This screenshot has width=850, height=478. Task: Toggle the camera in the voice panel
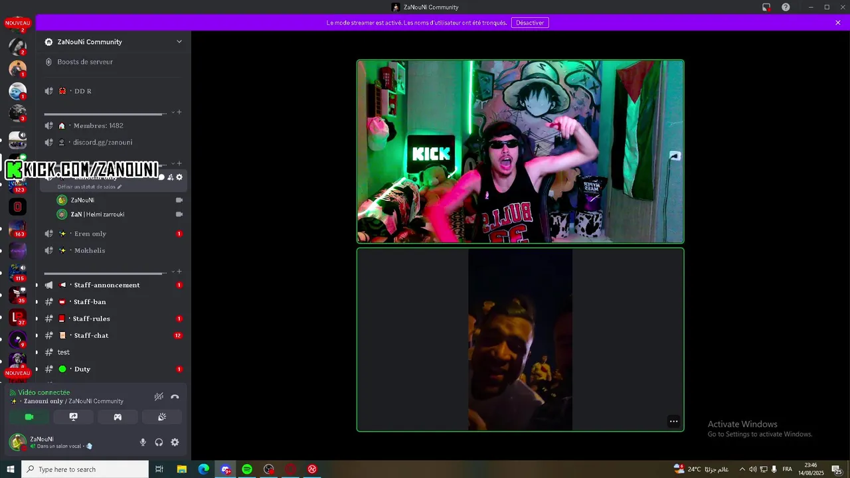pos(29,417)
